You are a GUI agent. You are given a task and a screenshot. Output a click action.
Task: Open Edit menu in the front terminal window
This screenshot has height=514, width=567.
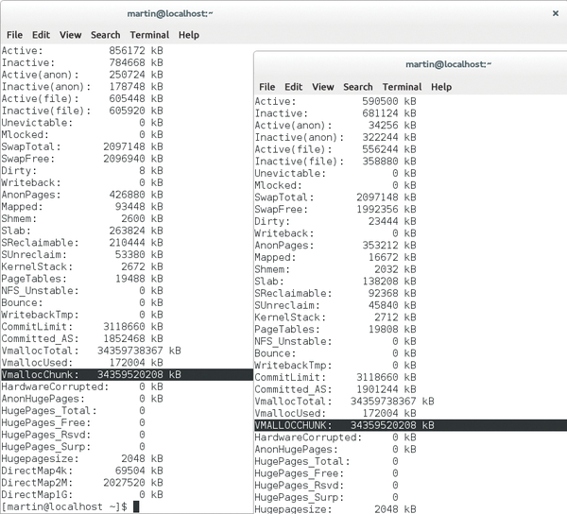[294, 87]
